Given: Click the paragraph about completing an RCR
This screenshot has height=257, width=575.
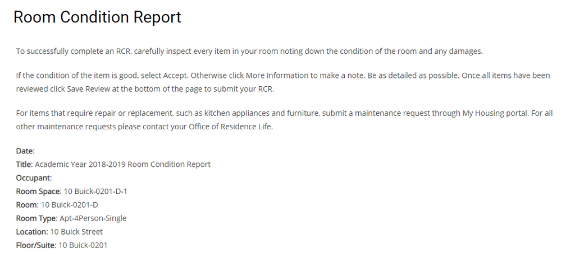Looking at the screenshot, I should 249,52.
